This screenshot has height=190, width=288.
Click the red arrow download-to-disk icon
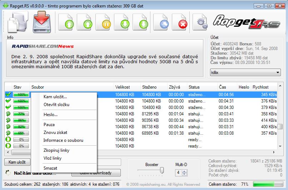(42, 22)
